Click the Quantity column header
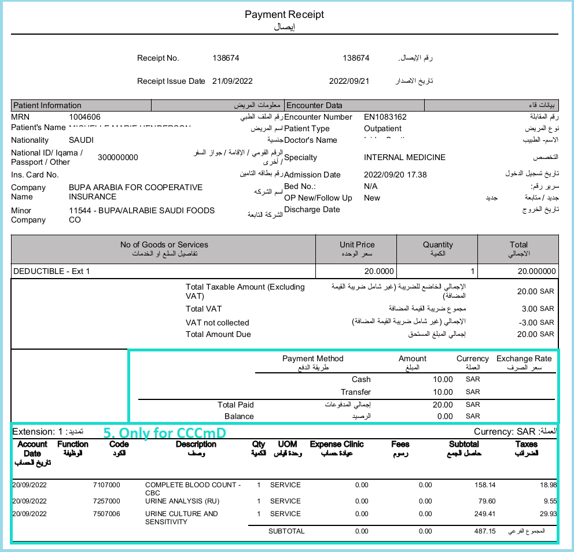Image resolution: width=574 pixels, height=552 pixels. 437,249
